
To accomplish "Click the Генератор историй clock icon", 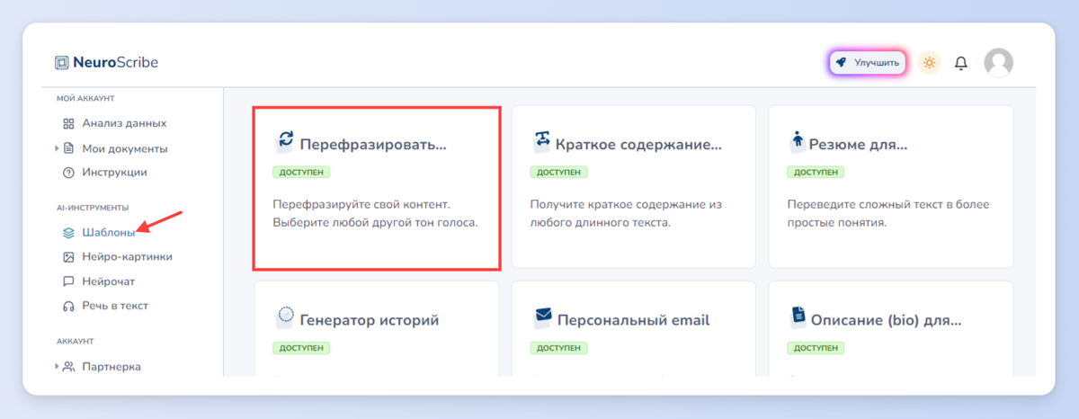I will (x=285, y=316).
